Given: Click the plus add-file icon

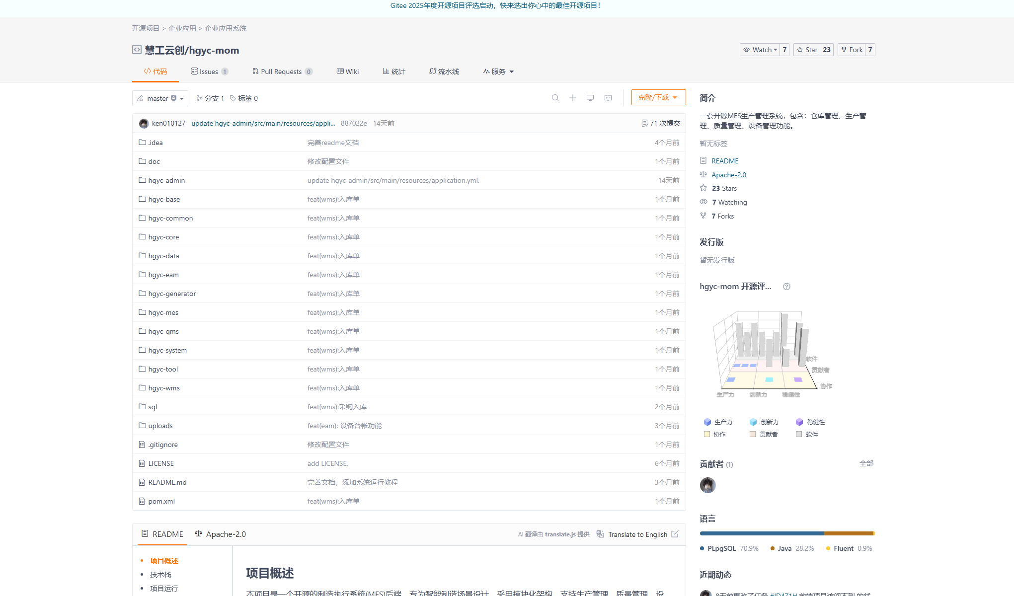Looking at the screenshot, I should point(572,98).
